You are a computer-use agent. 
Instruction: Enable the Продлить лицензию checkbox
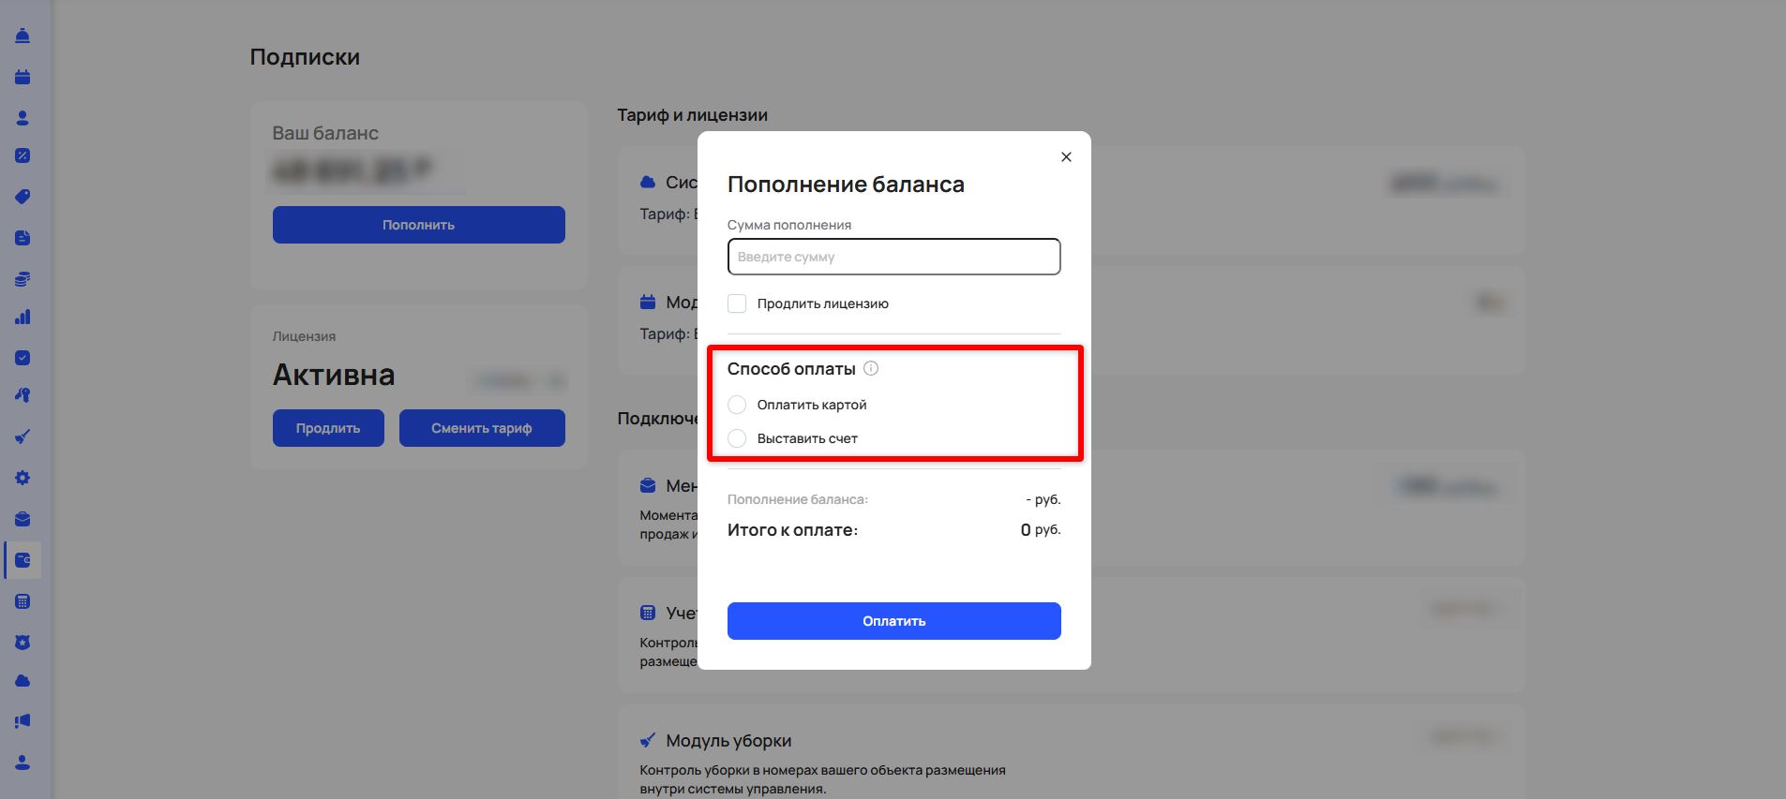click(737, 303)
